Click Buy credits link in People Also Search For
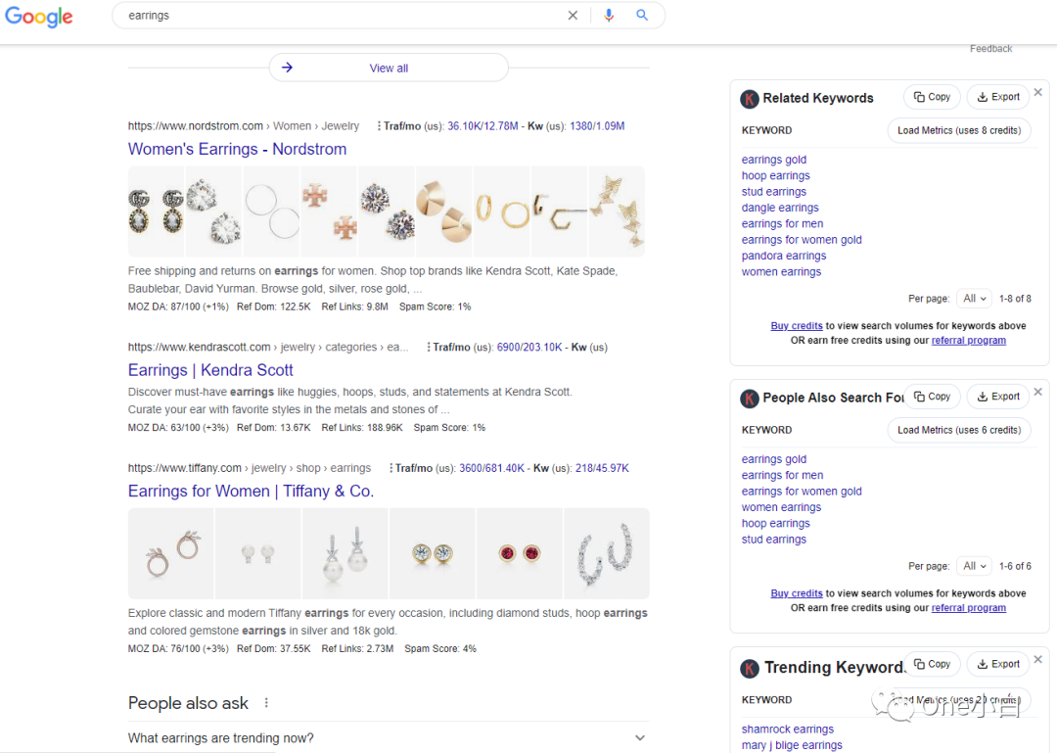1057x753 pixels. tap(797, 593)
